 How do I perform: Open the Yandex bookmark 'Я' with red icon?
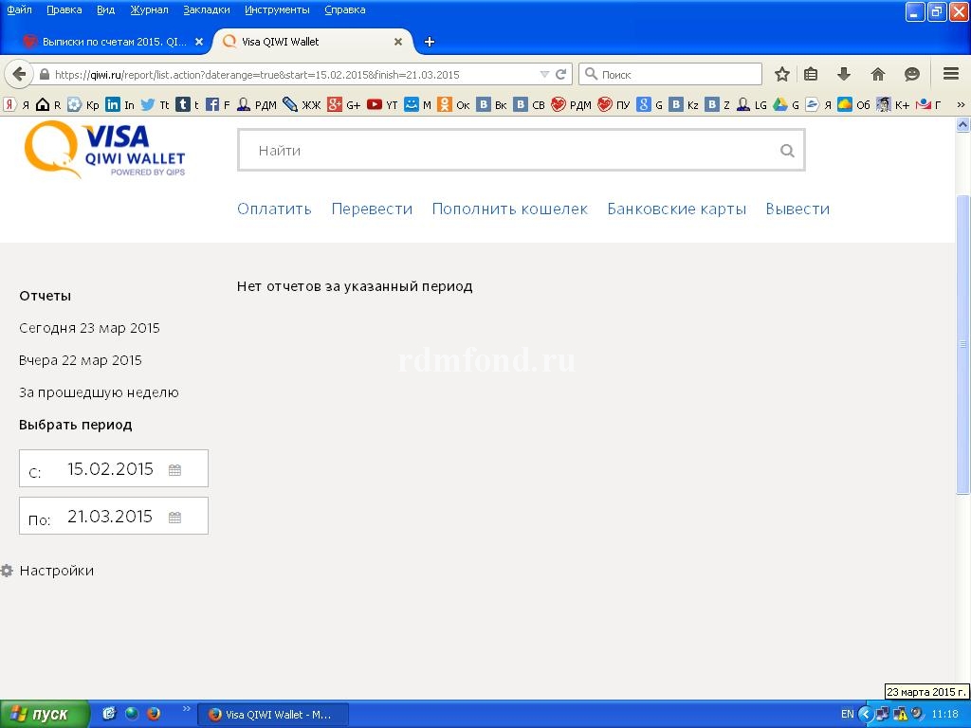click(x=17, y=104)
